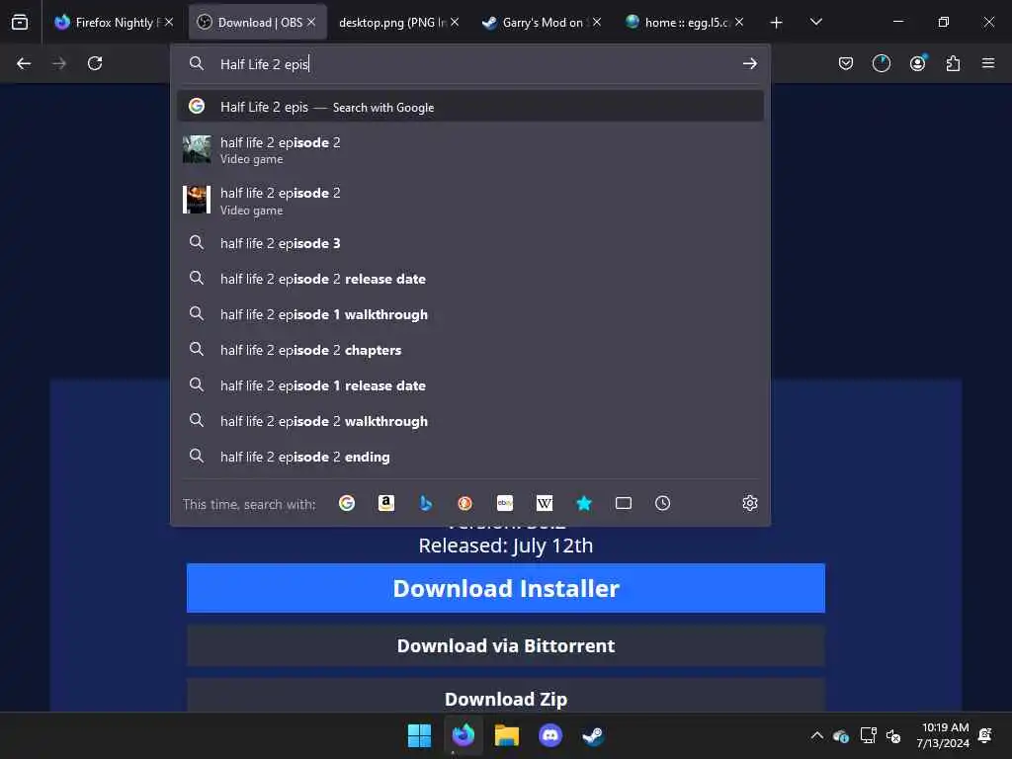1012x759 pixels.
Task: Select 'Half Life 2 epis' Search with Google
Action: tap(469, 107)
